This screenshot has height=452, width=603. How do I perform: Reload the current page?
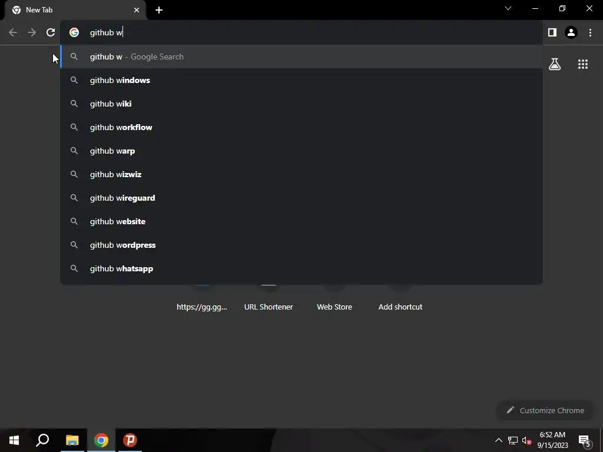tap(51, 33)
